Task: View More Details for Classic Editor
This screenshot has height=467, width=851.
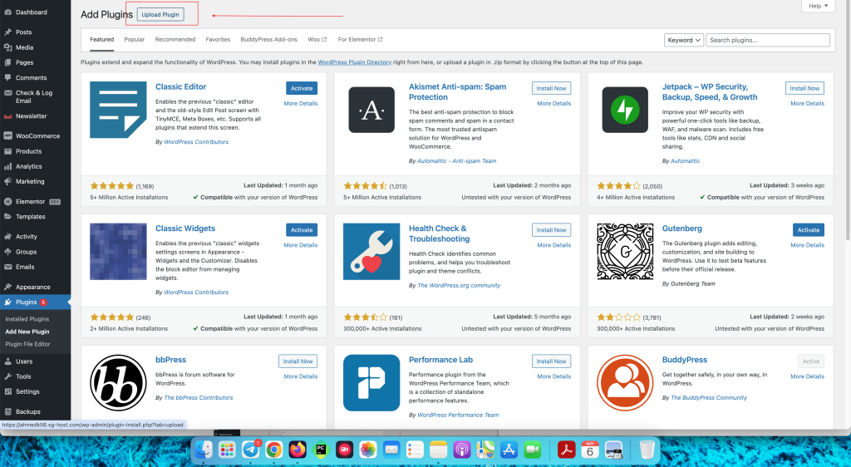Action: 301,104
